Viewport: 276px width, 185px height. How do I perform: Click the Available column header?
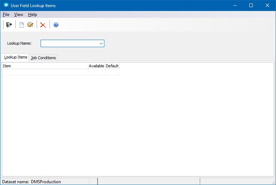tap(97, 66)
